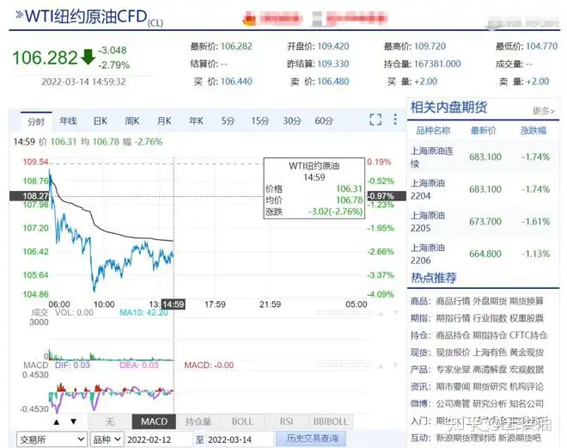Open the 研究分析 link
The width and height of the screenshot is (567, 448).
pos(490,404)
